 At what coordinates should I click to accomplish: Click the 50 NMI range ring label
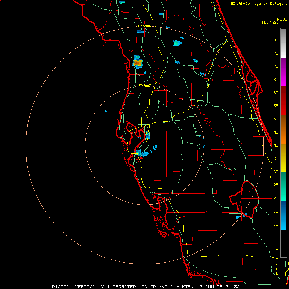(144, 86)
